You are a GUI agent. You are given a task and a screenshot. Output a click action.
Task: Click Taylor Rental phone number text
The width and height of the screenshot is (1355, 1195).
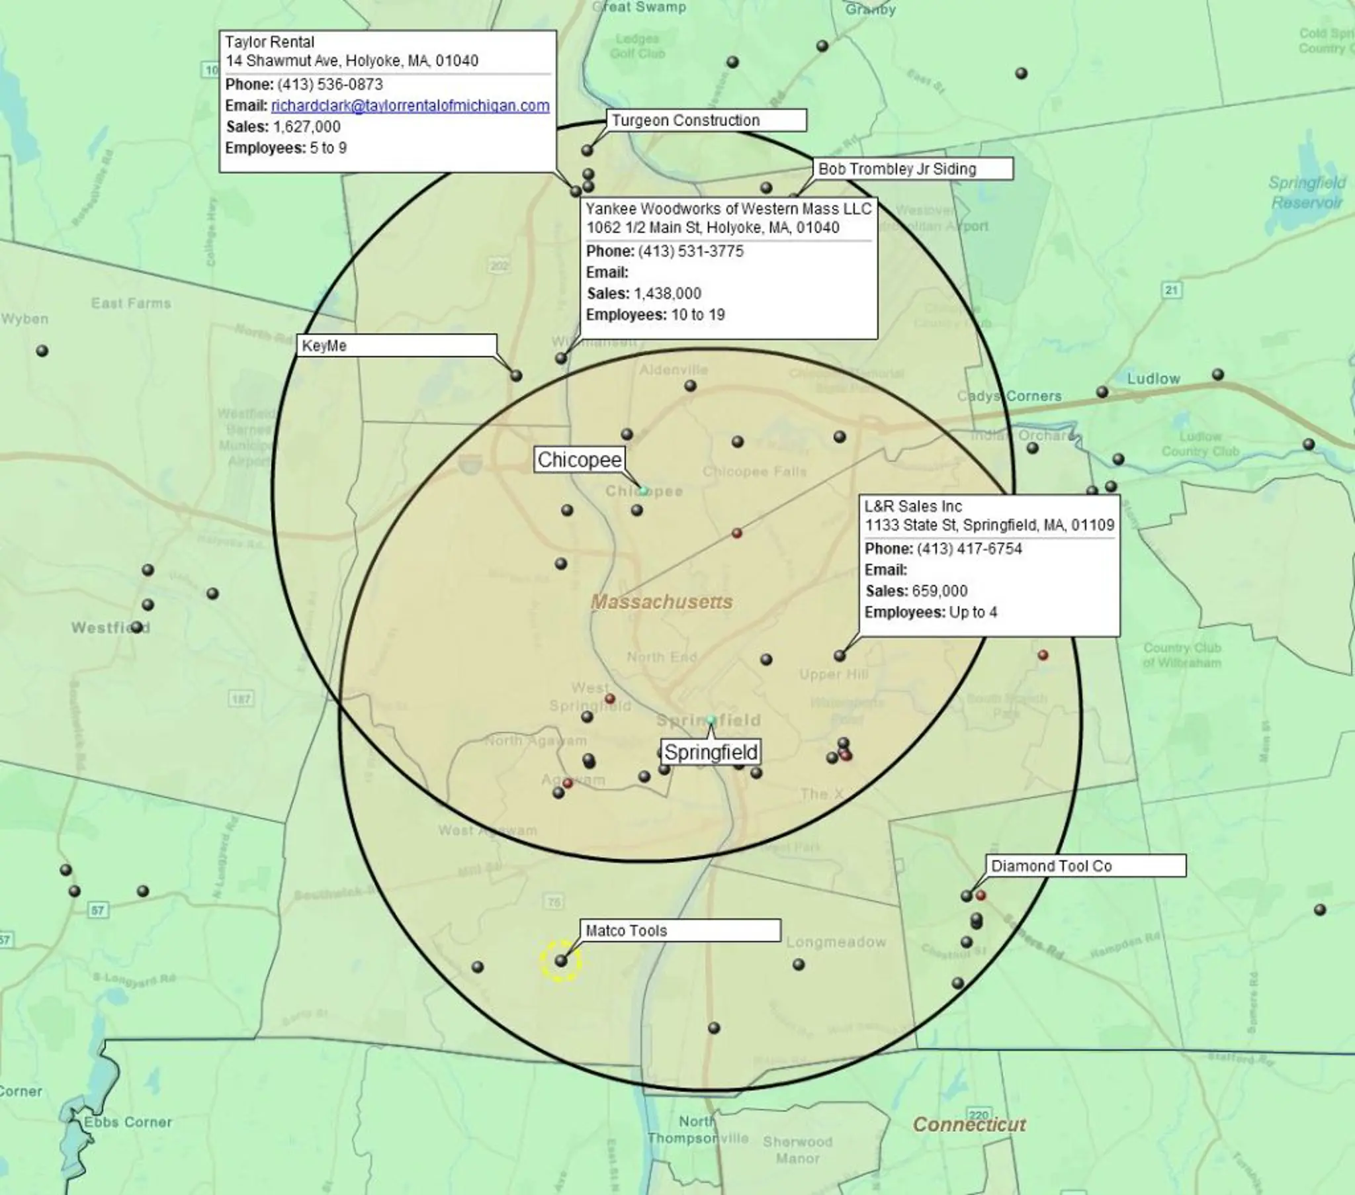(330, 84)
